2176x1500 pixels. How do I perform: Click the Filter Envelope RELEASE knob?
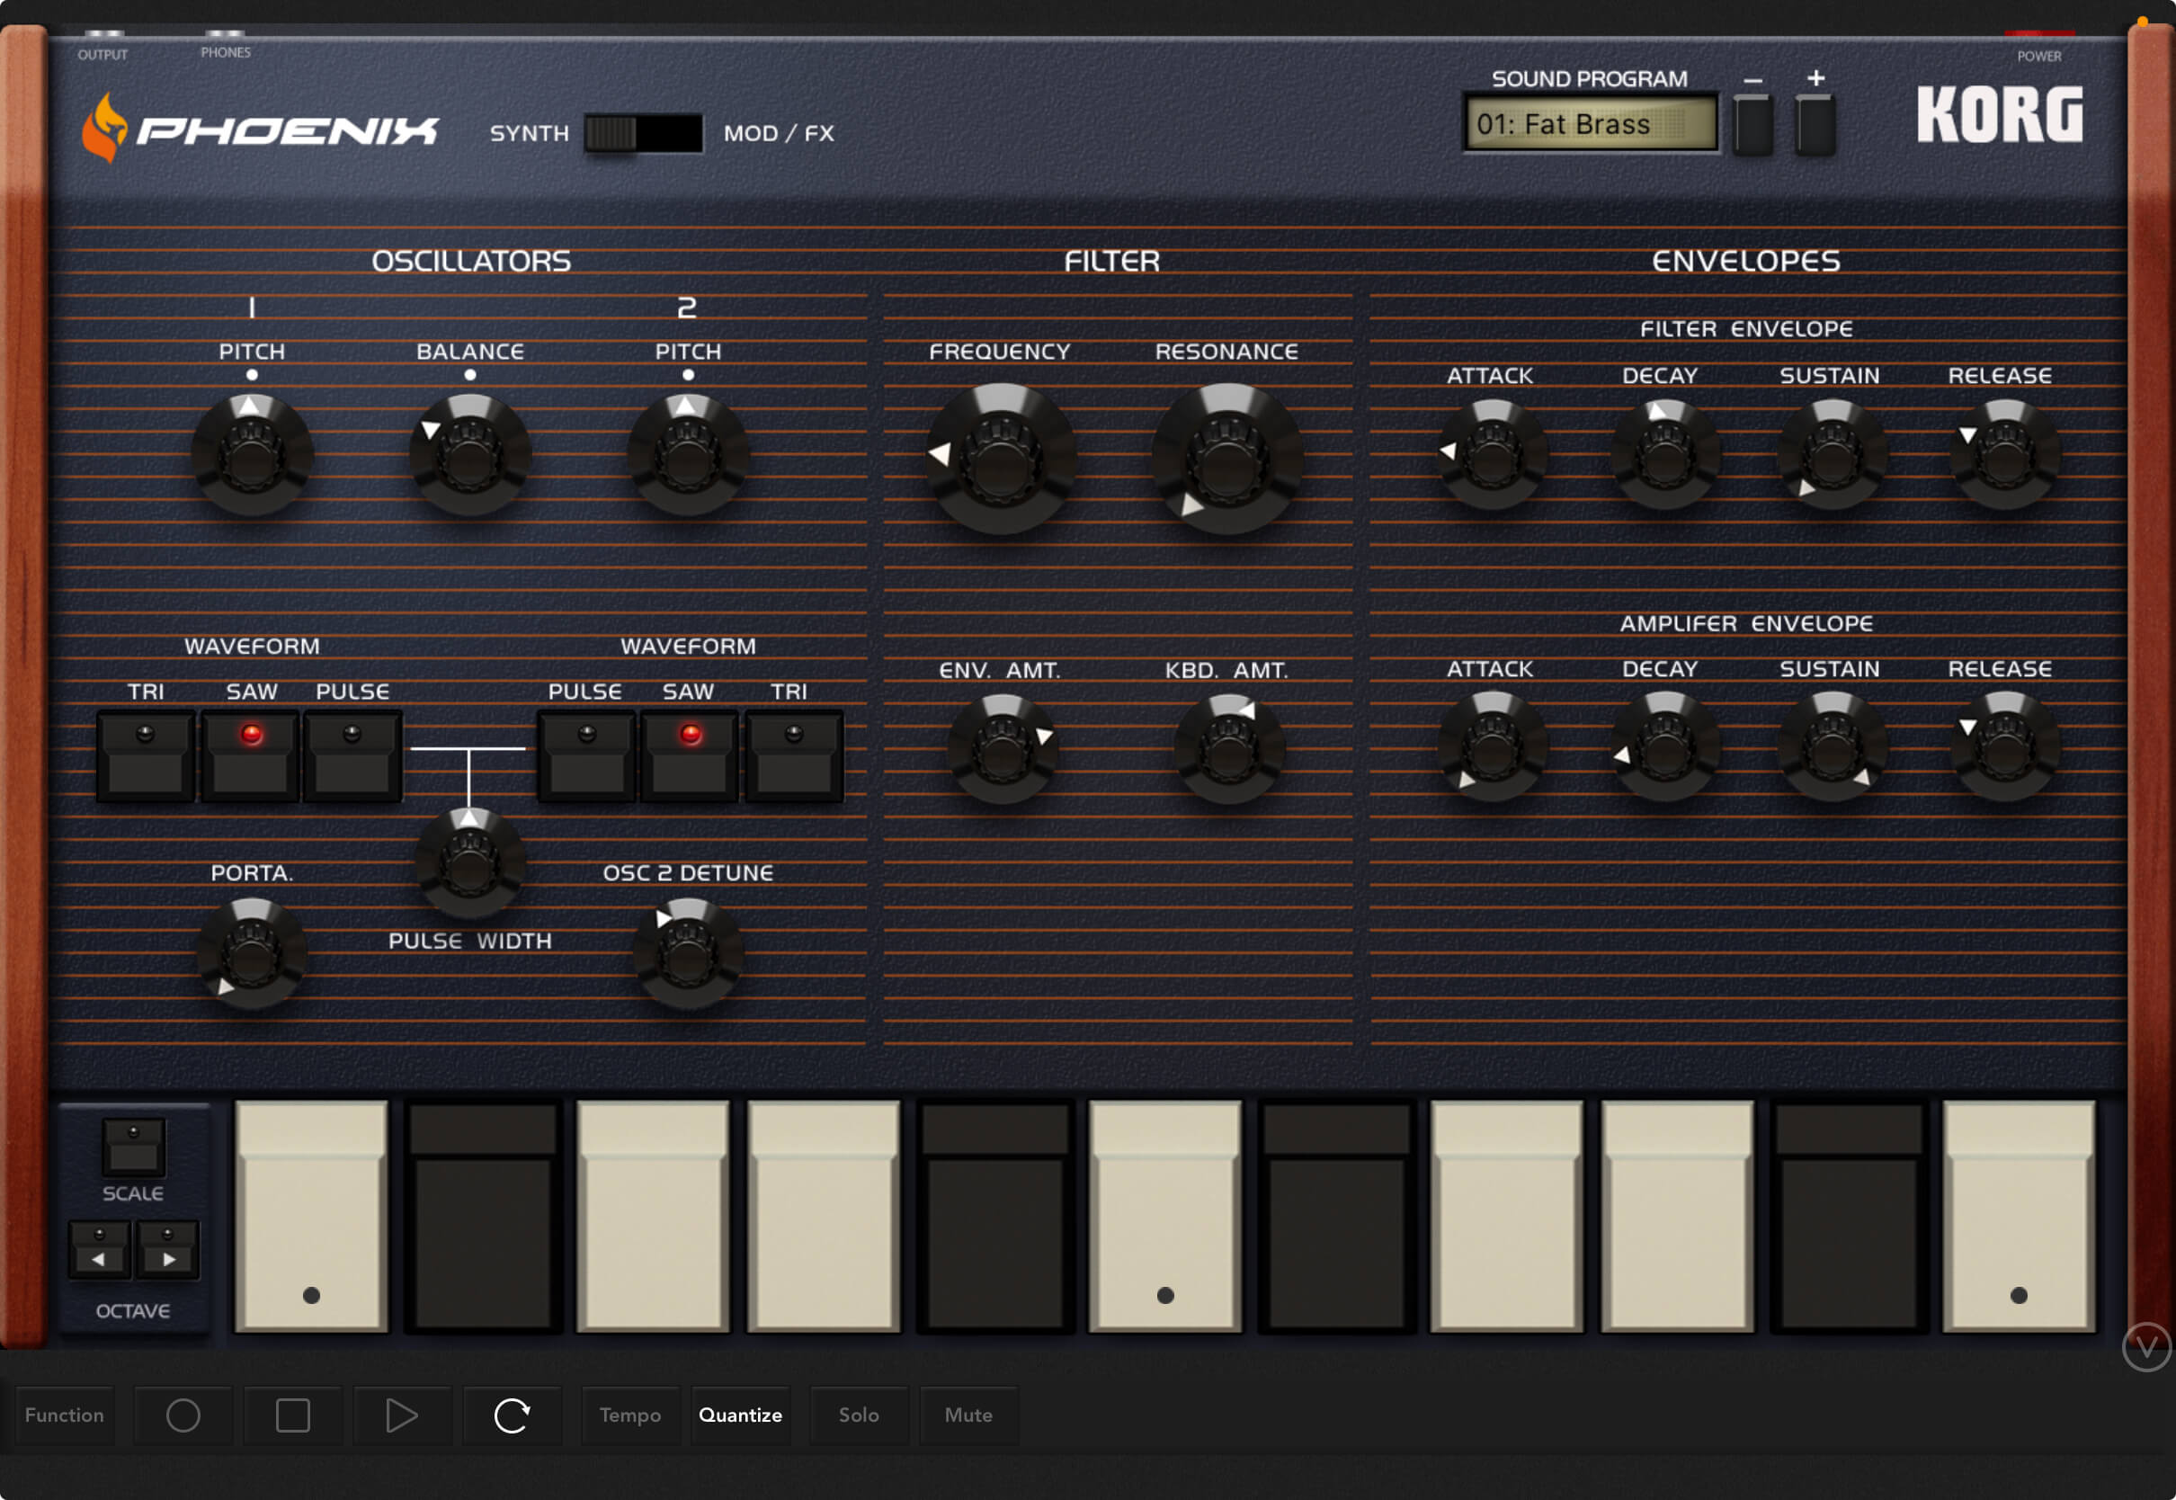click(x=2005, y=455)
